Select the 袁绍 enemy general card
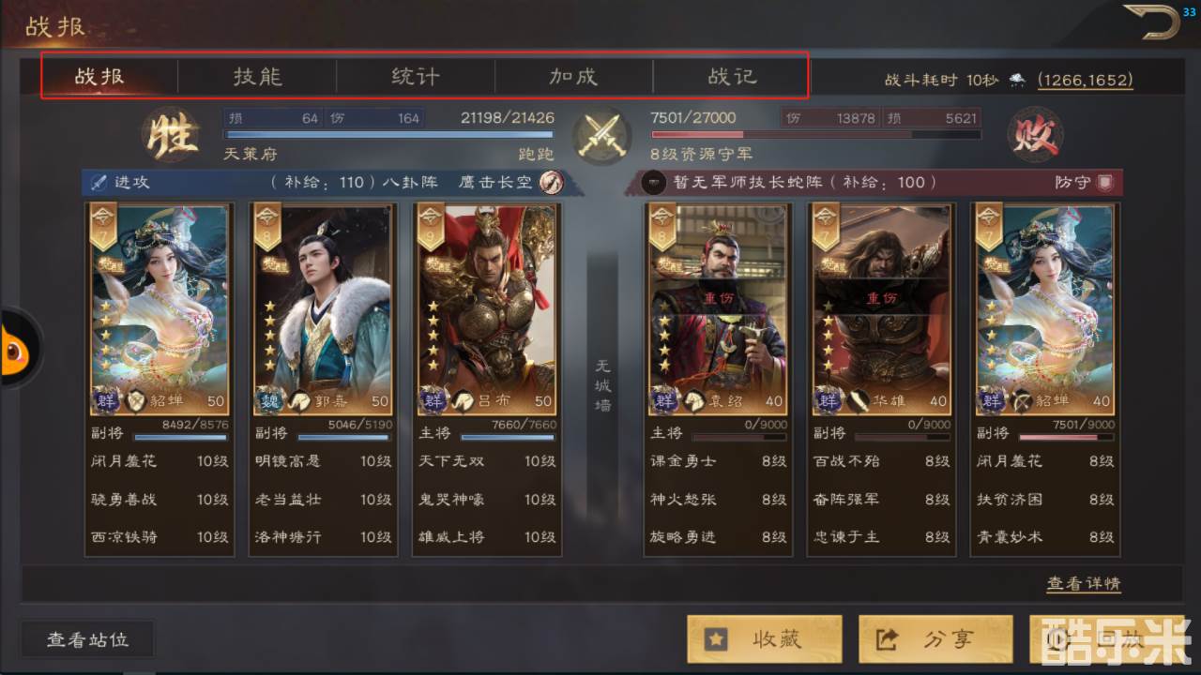The height and width of the screenshot is (675, 1201). click(x=720, y=309)
